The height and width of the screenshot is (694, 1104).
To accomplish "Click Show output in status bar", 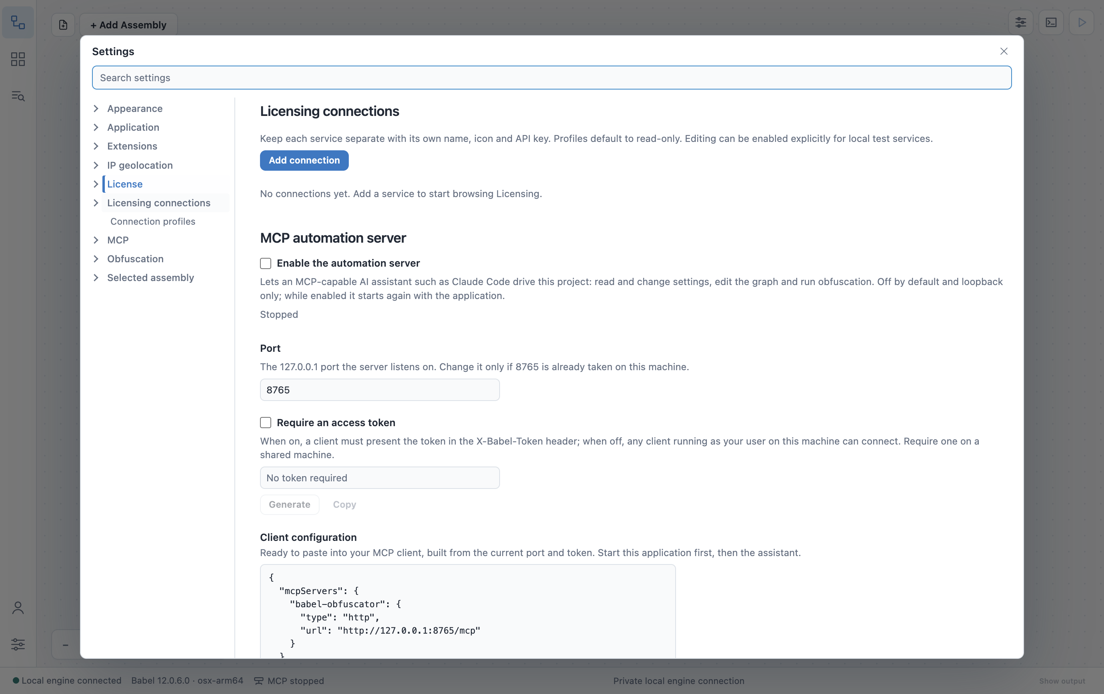I will click(1062, 681).
